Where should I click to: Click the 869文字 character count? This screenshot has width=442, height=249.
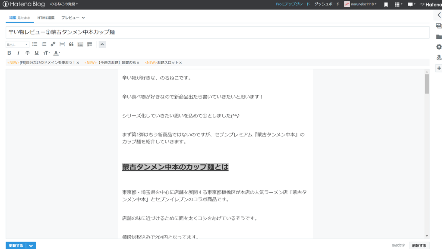click(398, 246)
